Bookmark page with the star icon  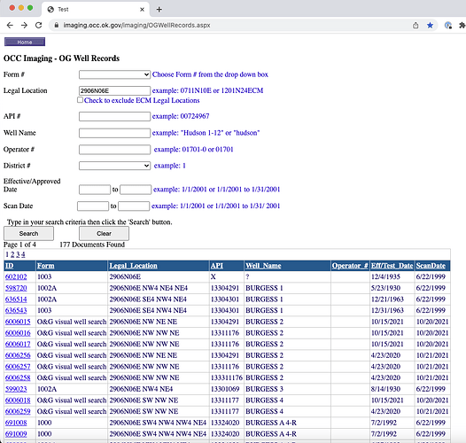coord(430,26)
